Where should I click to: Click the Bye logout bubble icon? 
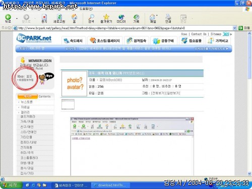[49, 77]
